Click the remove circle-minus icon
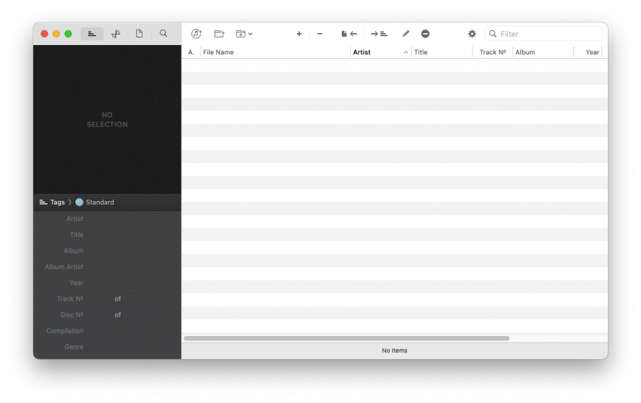This screenshot has height=403, width=641. (425, 34)
